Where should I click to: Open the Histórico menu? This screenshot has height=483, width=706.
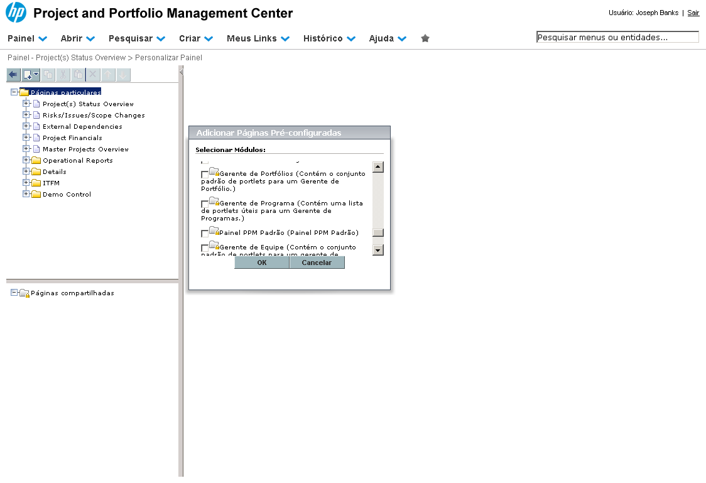329,38
